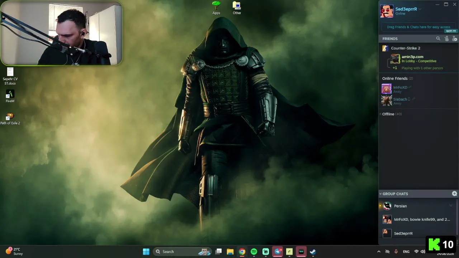Collapse the Group Chats section
This screenshot has width=459, height=258.
pyautogui.click(x=380, y=194)
